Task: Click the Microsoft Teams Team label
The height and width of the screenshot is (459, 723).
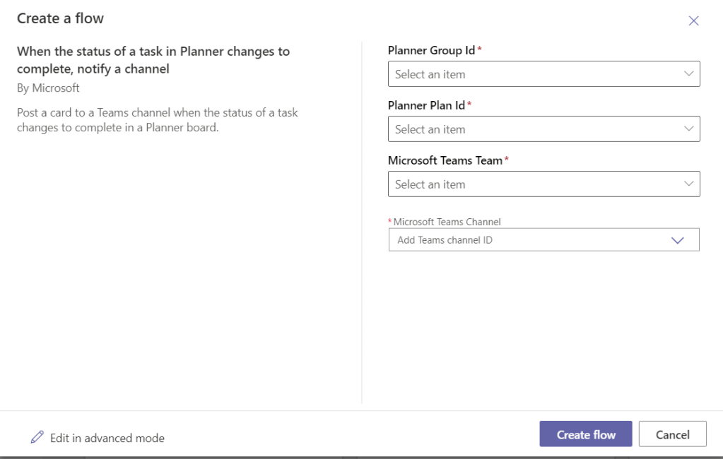Action: click(445, 160)
